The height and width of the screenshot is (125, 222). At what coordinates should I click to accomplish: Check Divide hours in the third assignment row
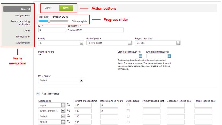[x=128, y=116]
